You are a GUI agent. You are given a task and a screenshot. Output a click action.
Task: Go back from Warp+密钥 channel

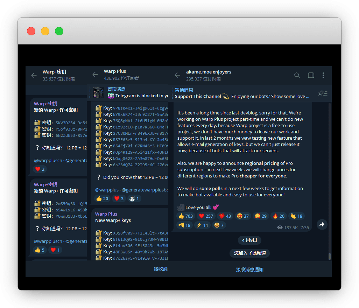pyautogui.click(x=34, y=75)
